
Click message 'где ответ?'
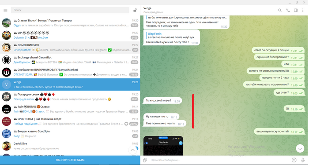pyautogui.click(x=289, y=93)
